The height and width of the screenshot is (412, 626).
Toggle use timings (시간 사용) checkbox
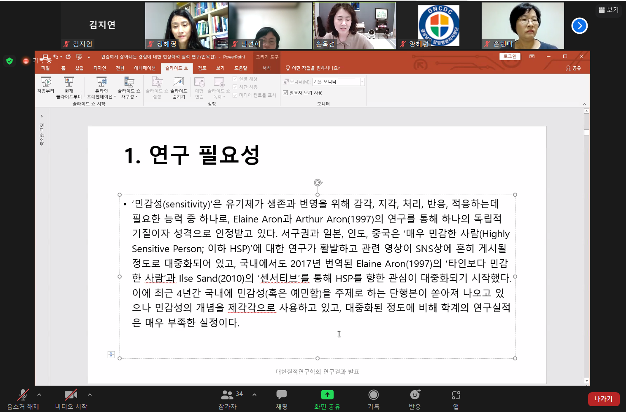click(235, 87)
